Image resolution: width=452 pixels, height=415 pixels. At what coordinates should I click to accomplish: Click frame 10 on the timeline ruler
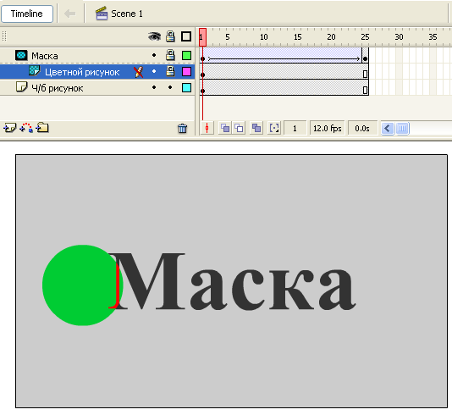pyautogui.click(x=263, y=37)
